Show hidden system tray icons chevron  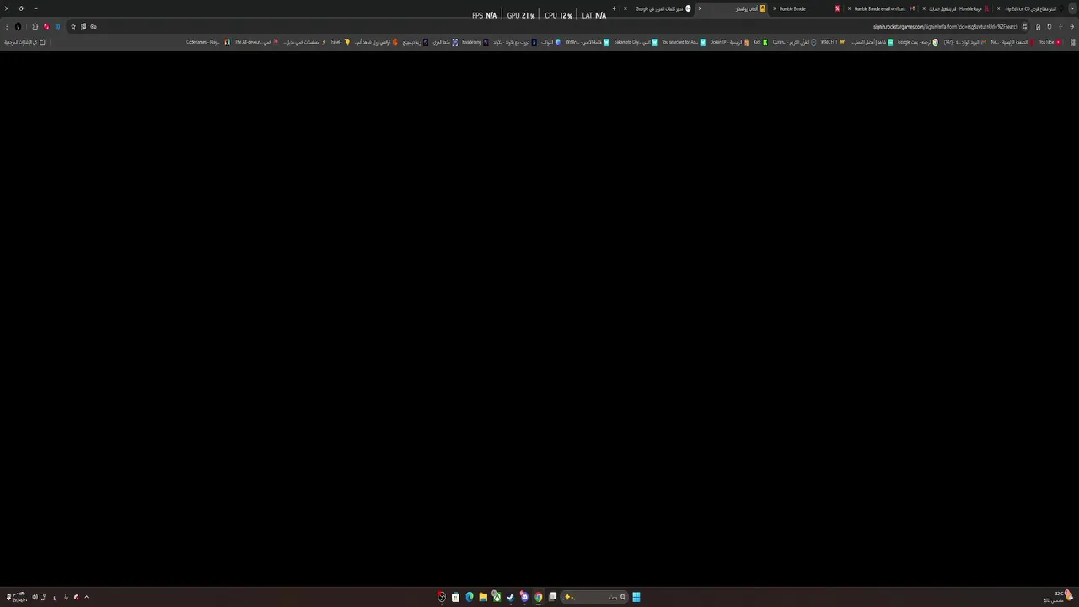pos(87,597)
